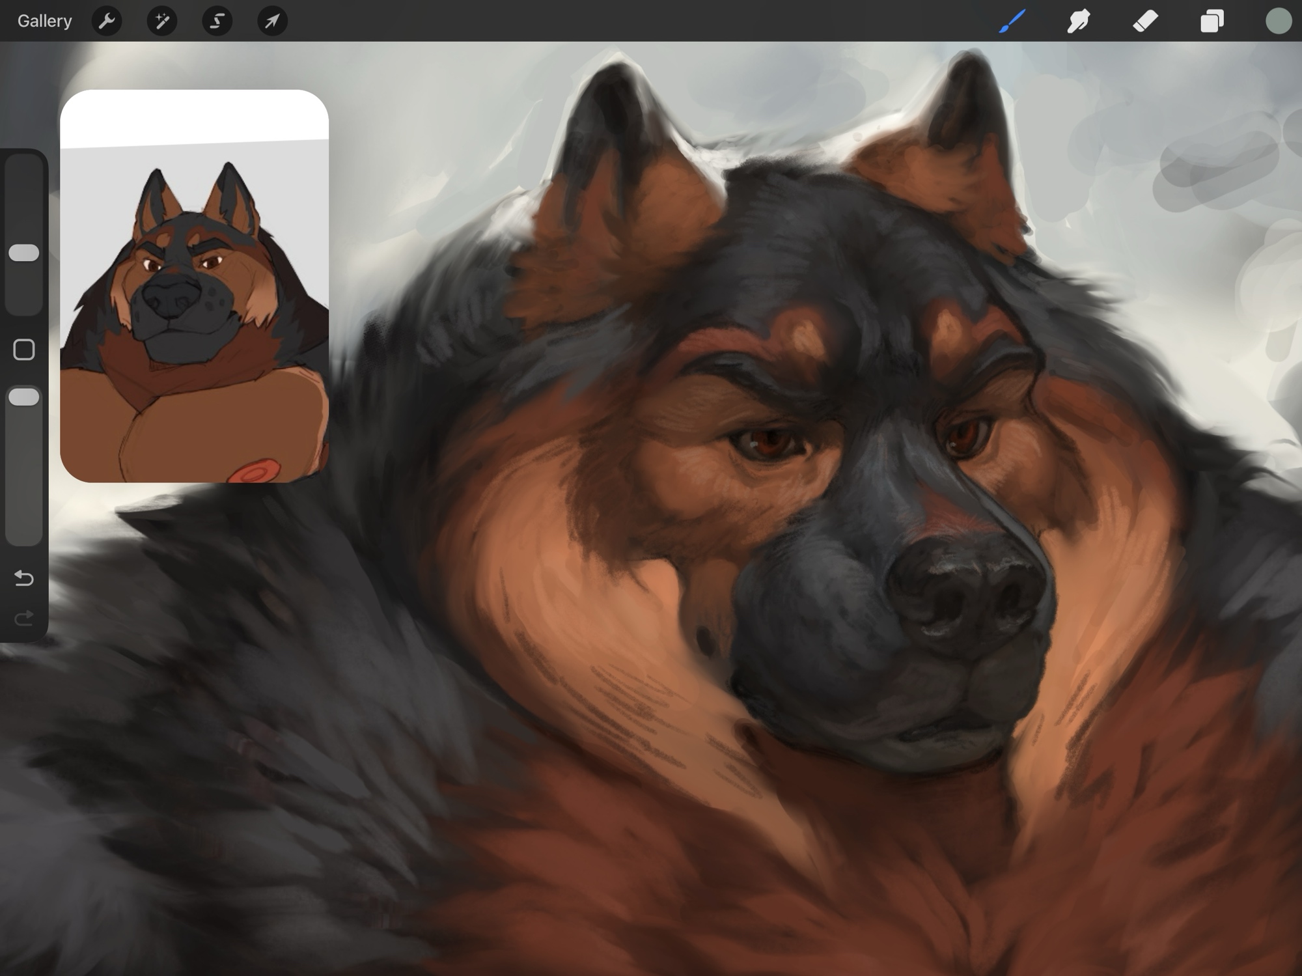Open the Adjustments magic wand menu
1302x976 pixels.
point(161,21)
